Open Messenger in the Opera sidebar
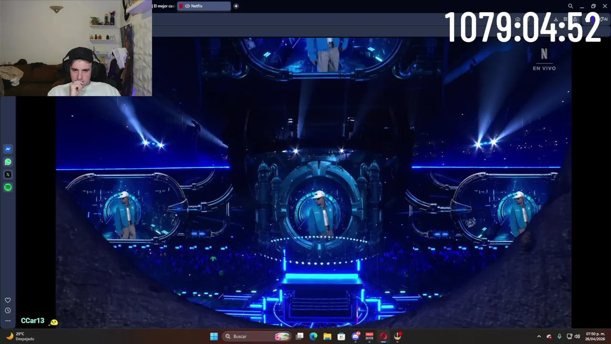 [8, 149]
